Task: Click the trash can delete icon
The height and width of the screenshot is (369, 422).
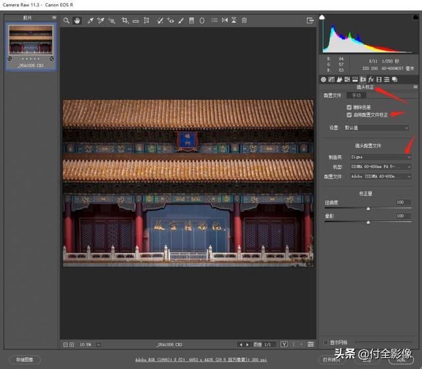Action: tap(244, 20)
